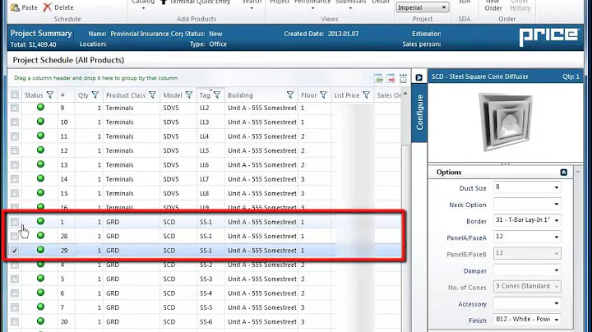This screenshot has height=332, width=592.
Task: Open the Catalog menu arrow
Action: [143, 8]
